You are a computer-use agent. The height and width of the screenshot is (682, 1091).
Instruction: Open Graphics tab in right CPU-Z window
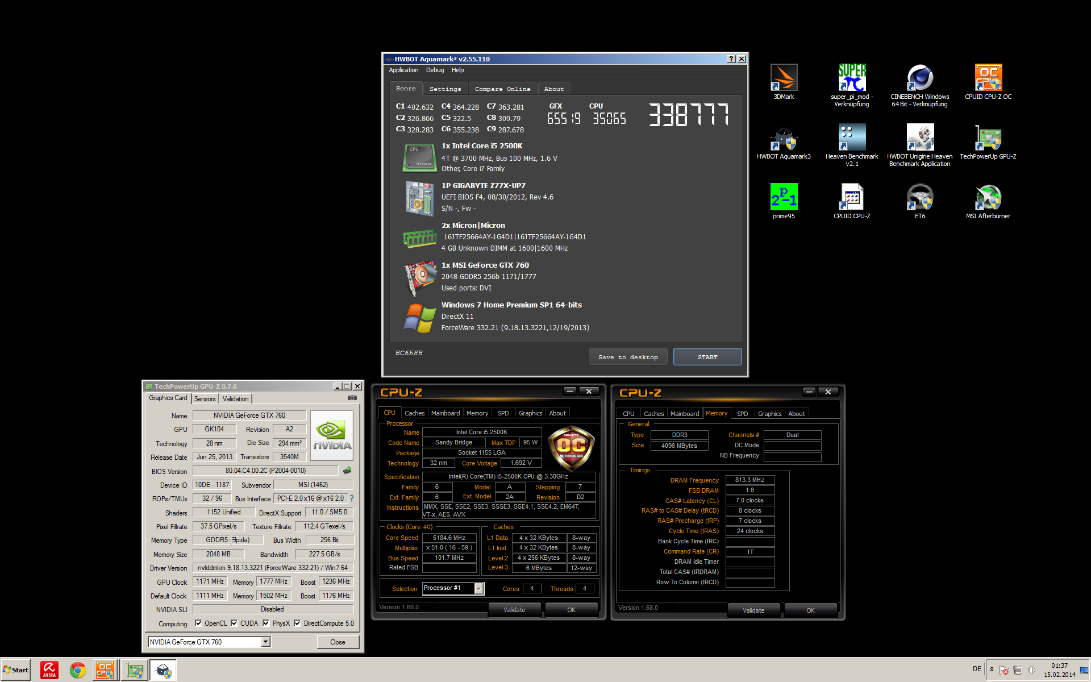click(x=769, y=414)
